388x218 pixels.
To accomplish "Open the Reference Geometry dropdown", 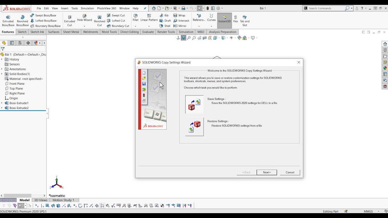I will pos(199,26).
